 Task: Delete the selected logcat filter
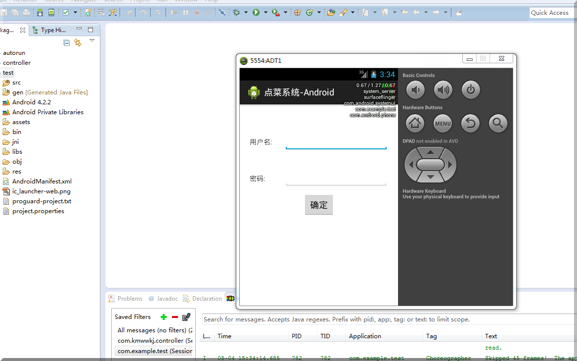175,317
